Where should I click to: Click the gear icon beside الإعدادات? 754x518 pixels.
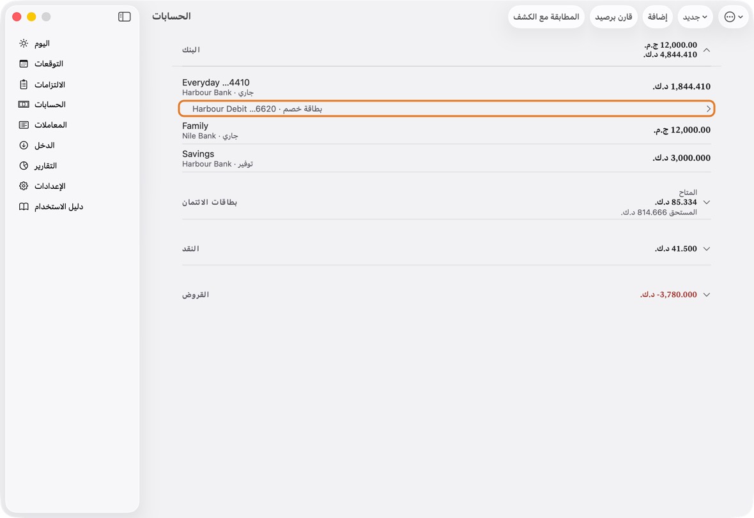(x=24, y=186)
